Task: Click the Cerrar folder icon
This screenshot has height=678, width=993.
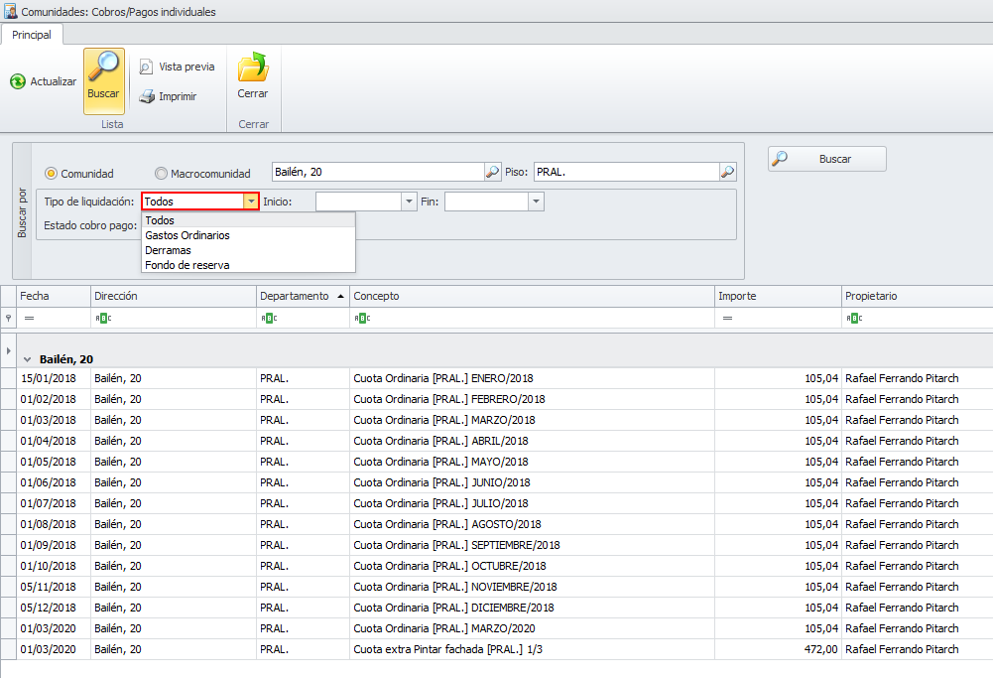Action: click(253, 68)
